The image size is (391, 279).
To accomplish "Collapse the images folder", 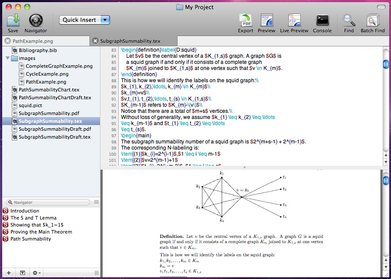I will click(7, 58).
